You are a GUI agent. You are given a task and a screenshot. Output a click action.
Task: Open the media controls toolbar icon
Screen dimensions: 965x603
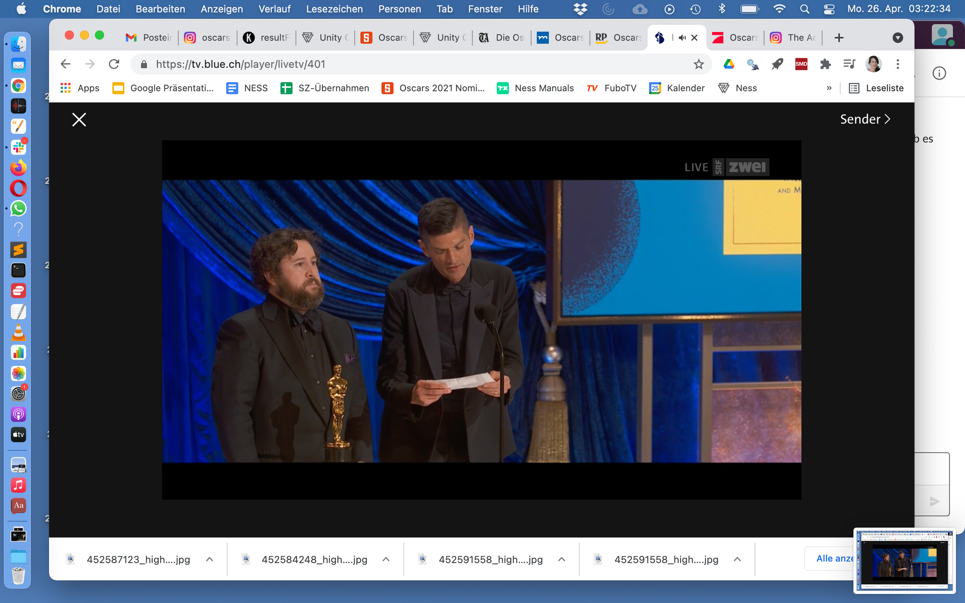tap(849, 64)
